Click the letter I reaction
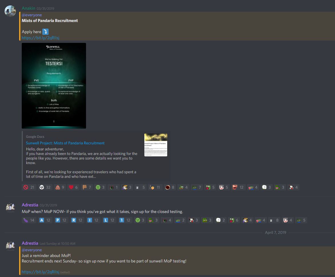 tap(93, 220)
